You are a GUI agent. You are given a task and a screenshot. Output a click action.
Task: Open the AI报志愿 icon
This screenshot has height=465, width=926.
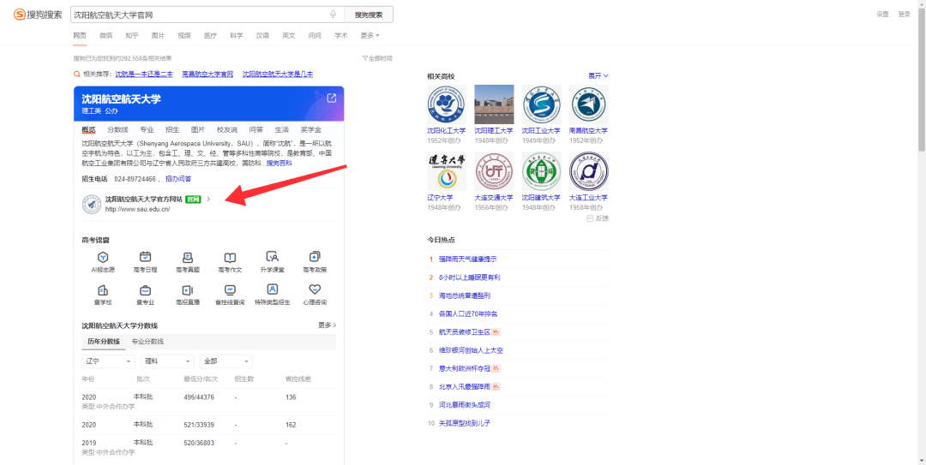pos(103,257)
